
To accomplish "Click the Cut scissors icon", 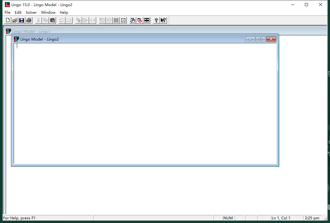I will tap(38, 20).
